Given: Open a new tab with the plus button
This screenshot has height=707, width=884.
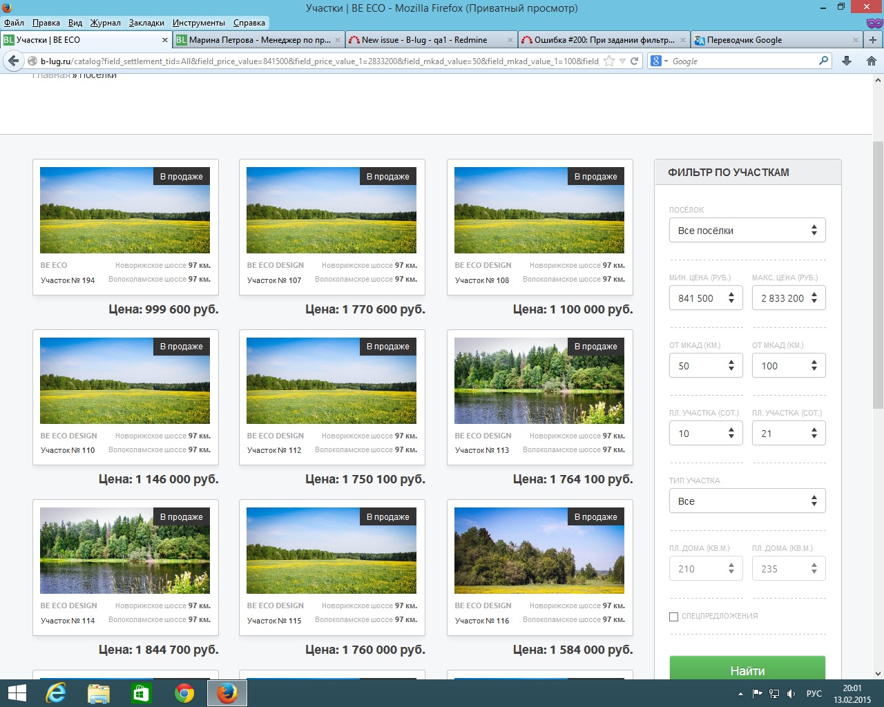Looking at the screenshot, I should 872,40.
